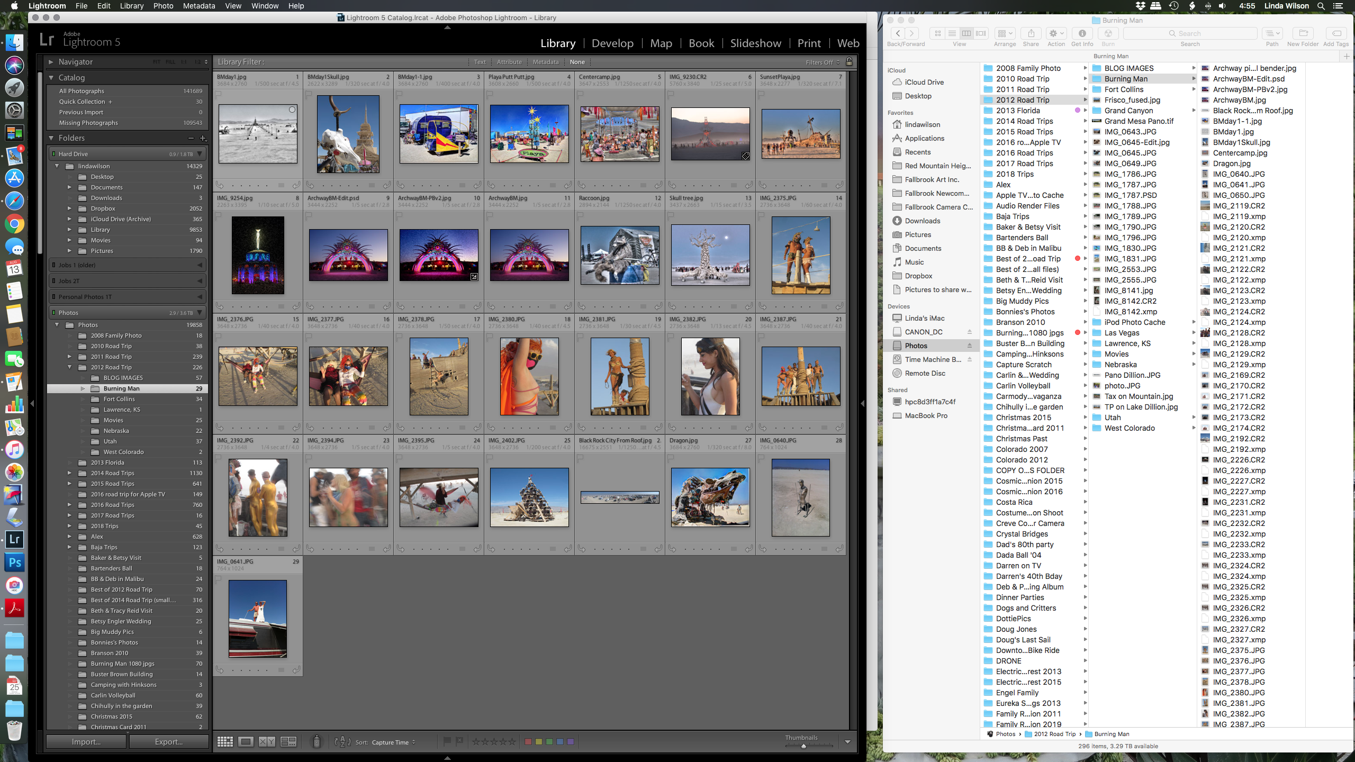Toggle the flag on BMday1Skull.jpg thumbnail

point(309,94)
